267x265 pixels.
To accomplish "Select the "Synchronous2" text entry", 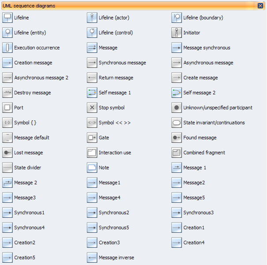I will tap(114, 213).
